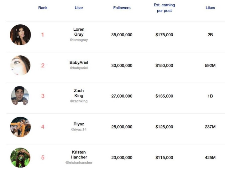This screenshot has height=172, width=225.
Task: Click BabyAriel's profile picture
Action: click(x=20, y=65)
